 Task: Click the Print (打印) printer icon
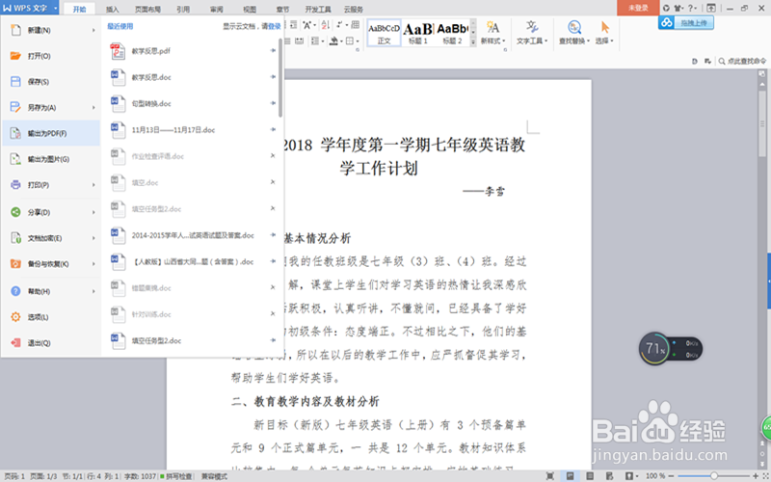click(15, 185)
